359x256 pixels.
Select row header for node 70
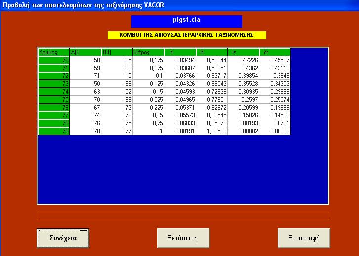coord(53,60)
